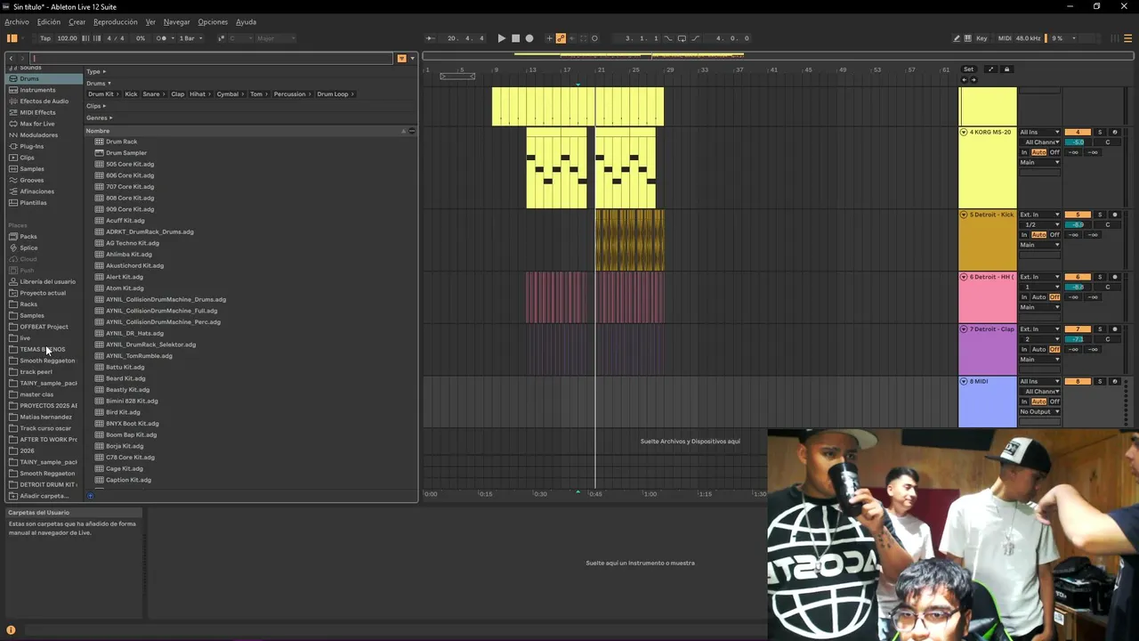The width and height of the screenshot is (1139, 641).
Task: Solo the 7 Detroit - Clap track
Action: (1099, 329)
